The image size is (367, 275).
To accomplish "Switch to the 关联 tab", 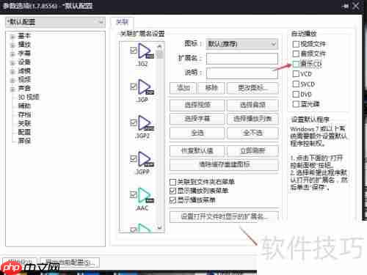I will [122, 22].
